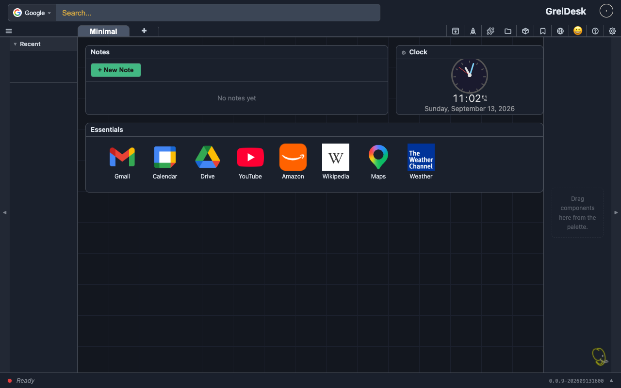Add a new tab with plus

(144, 31)
